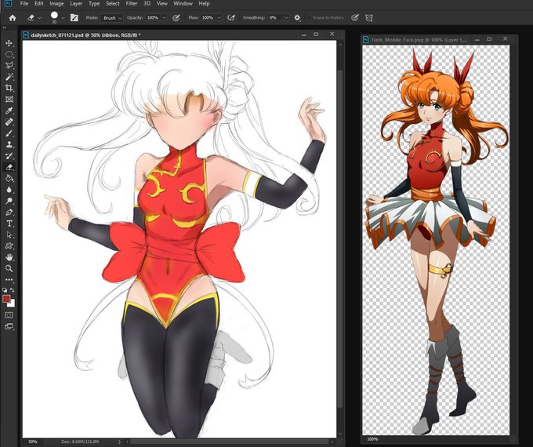
Task: Select the Magic Wand tool
Action: [9, 77]
